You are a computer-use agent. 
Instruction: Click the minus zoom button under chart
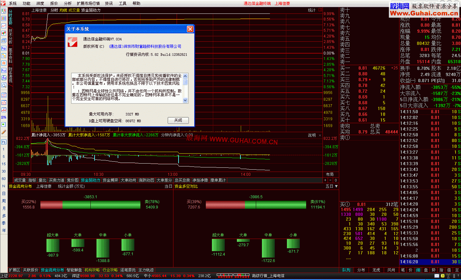coord(331,180)
